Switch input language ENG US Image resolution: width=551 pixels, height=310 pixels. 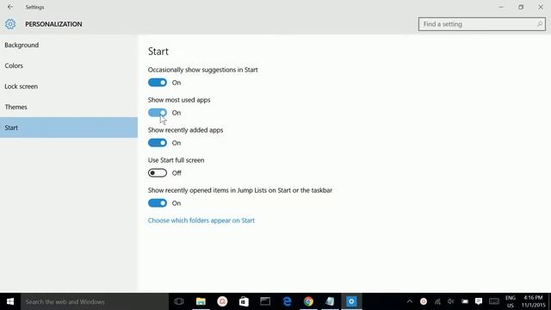511,301
